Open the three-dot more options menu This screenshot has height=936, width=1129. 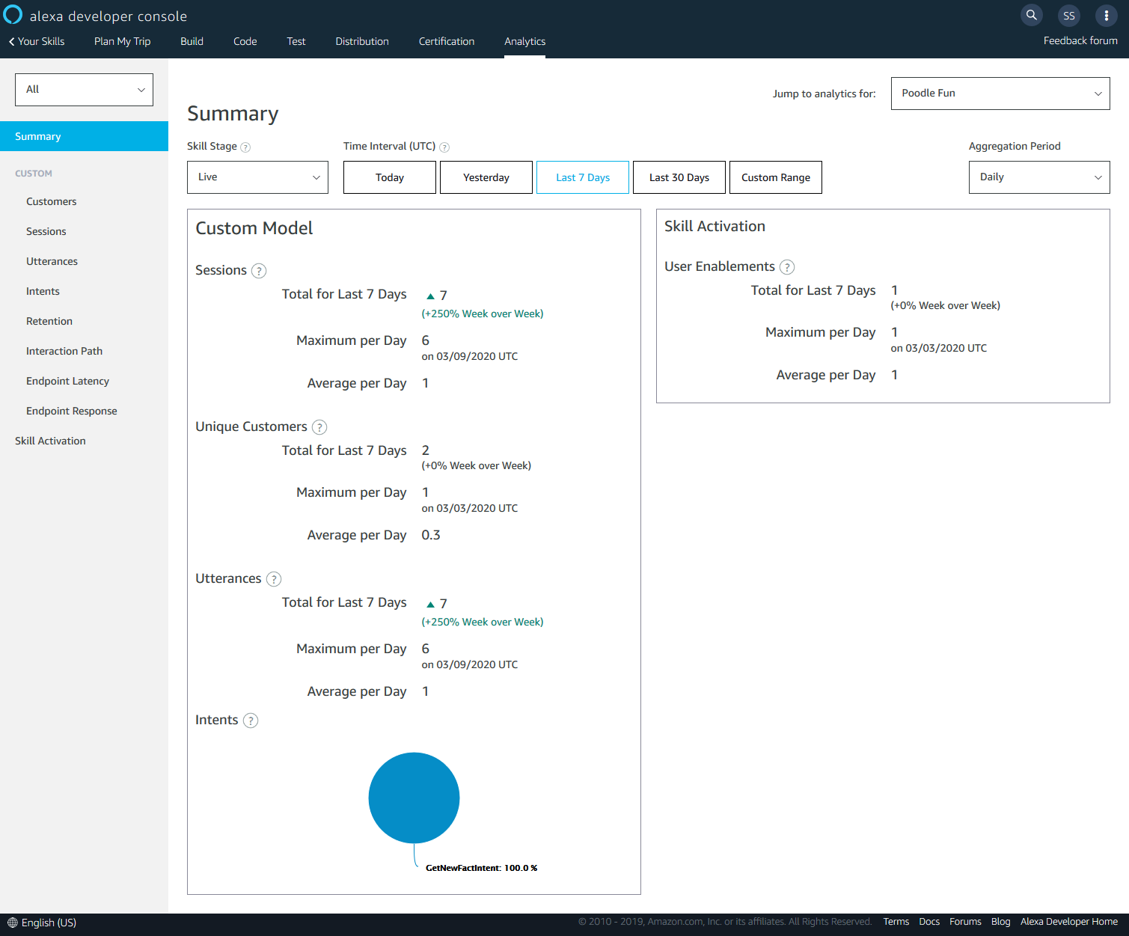tap(1106, 16)
